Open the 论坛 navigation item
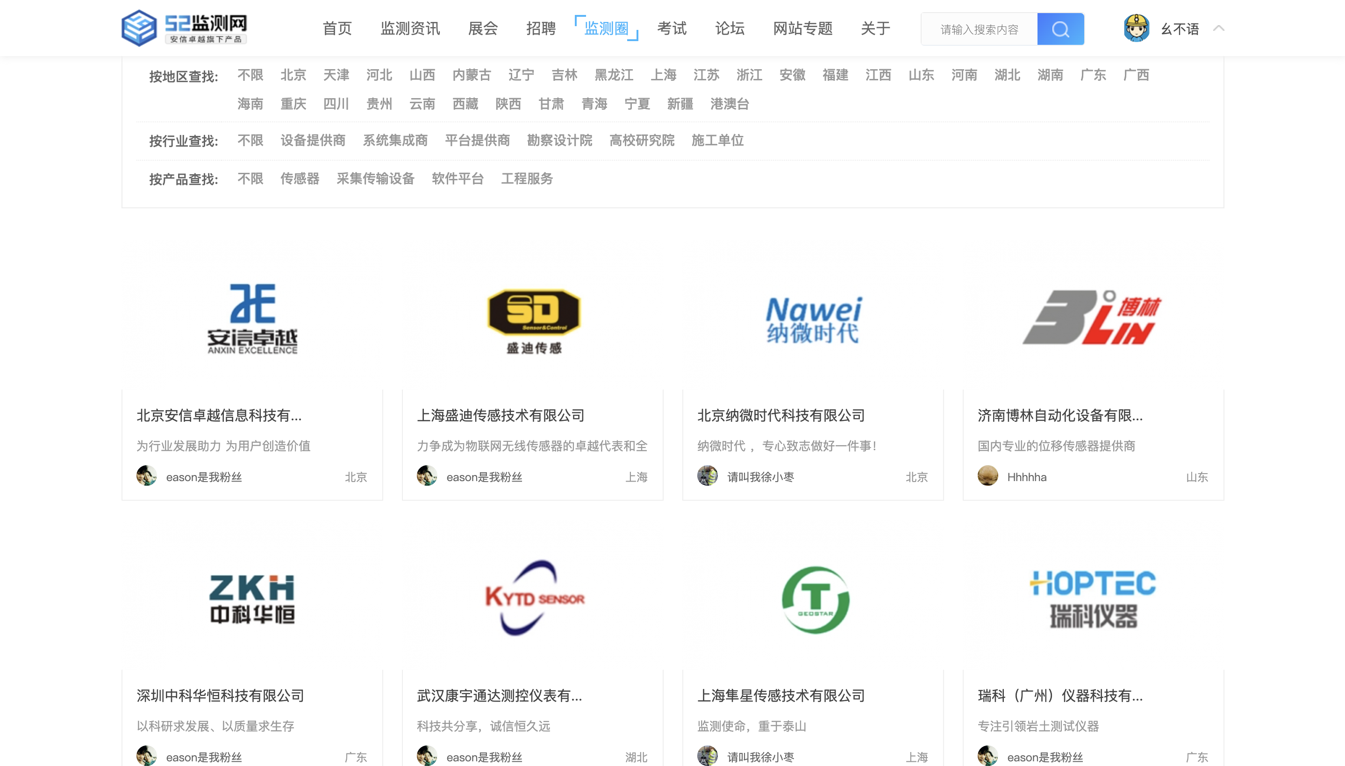Image resolution: width=1345 pixels, height=766 pixels. 730,28
